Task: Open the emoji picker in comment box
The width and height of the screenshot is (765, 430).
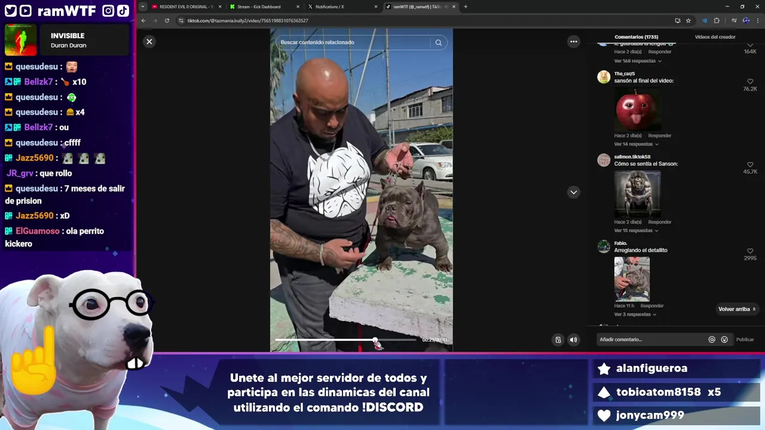Action: (x=724, y=339)
